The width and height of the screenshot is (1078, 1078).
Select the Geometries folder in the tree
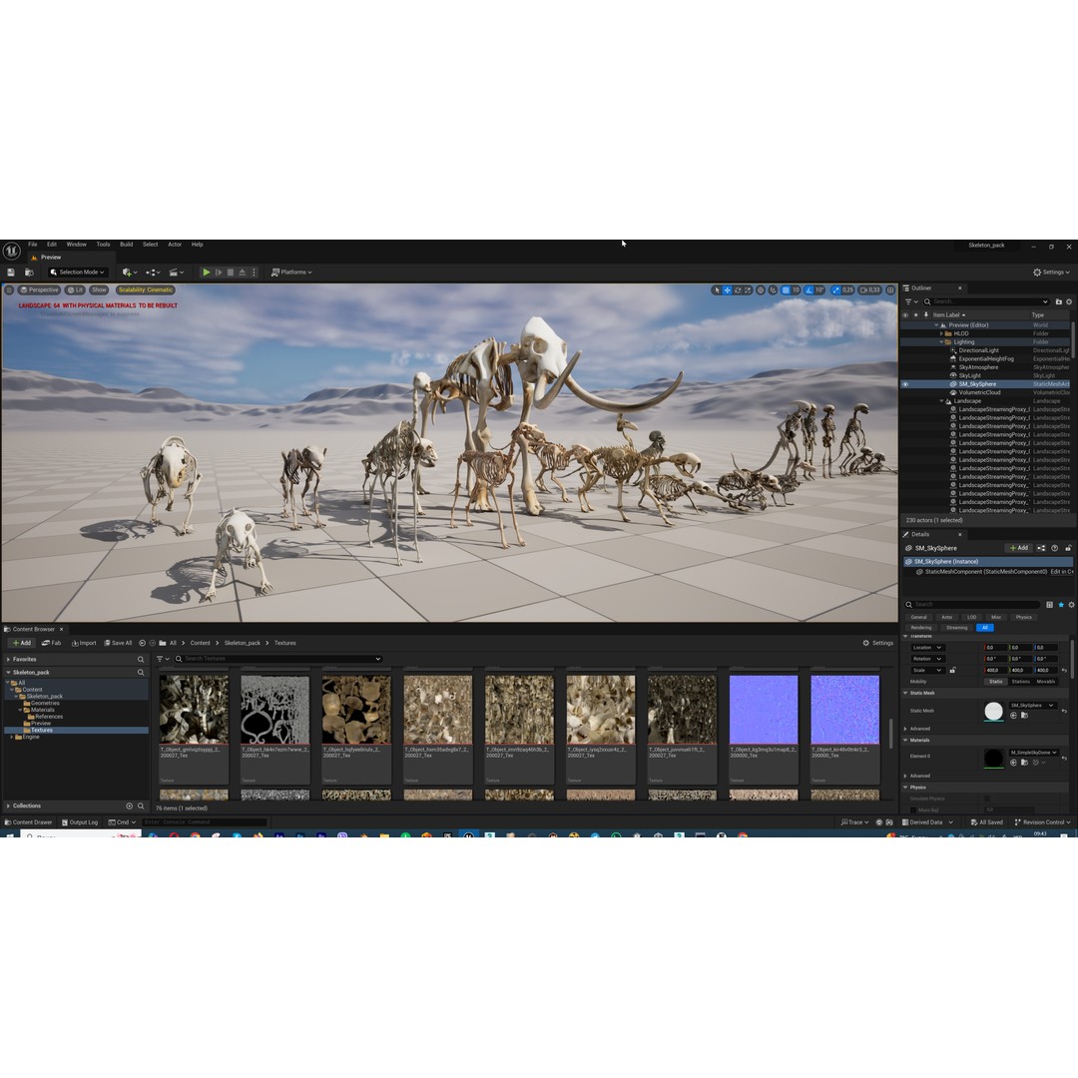click(x=45, y=704)
